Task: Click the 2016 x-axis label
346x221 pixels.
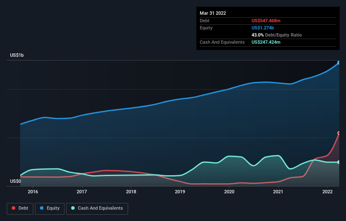Action: pos(32,192)
